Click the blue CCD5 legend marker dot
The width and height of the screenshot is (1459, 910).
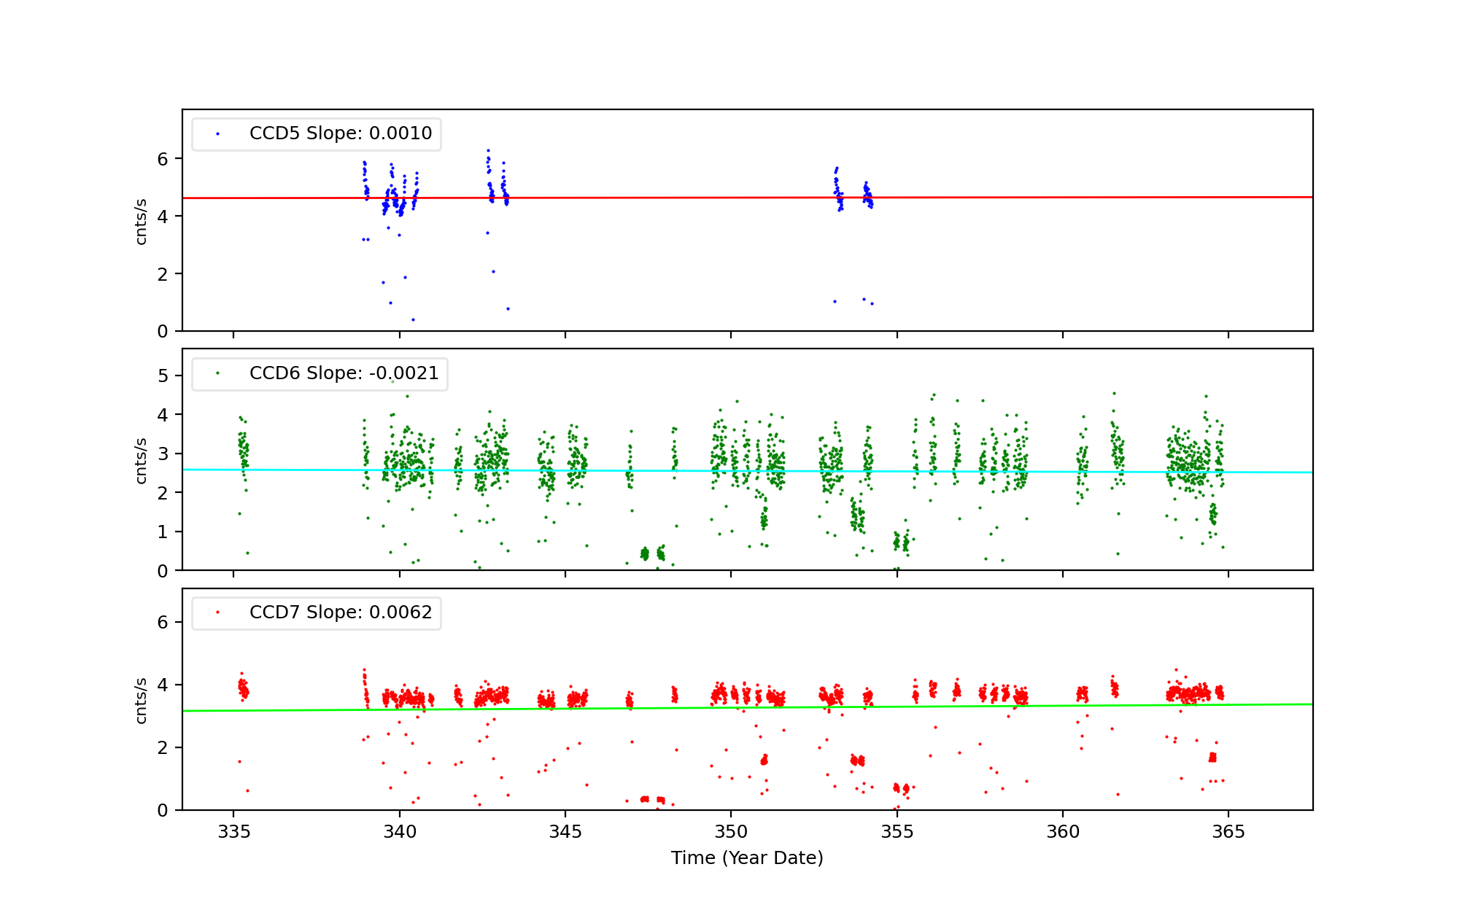click(x=217, y=134)
